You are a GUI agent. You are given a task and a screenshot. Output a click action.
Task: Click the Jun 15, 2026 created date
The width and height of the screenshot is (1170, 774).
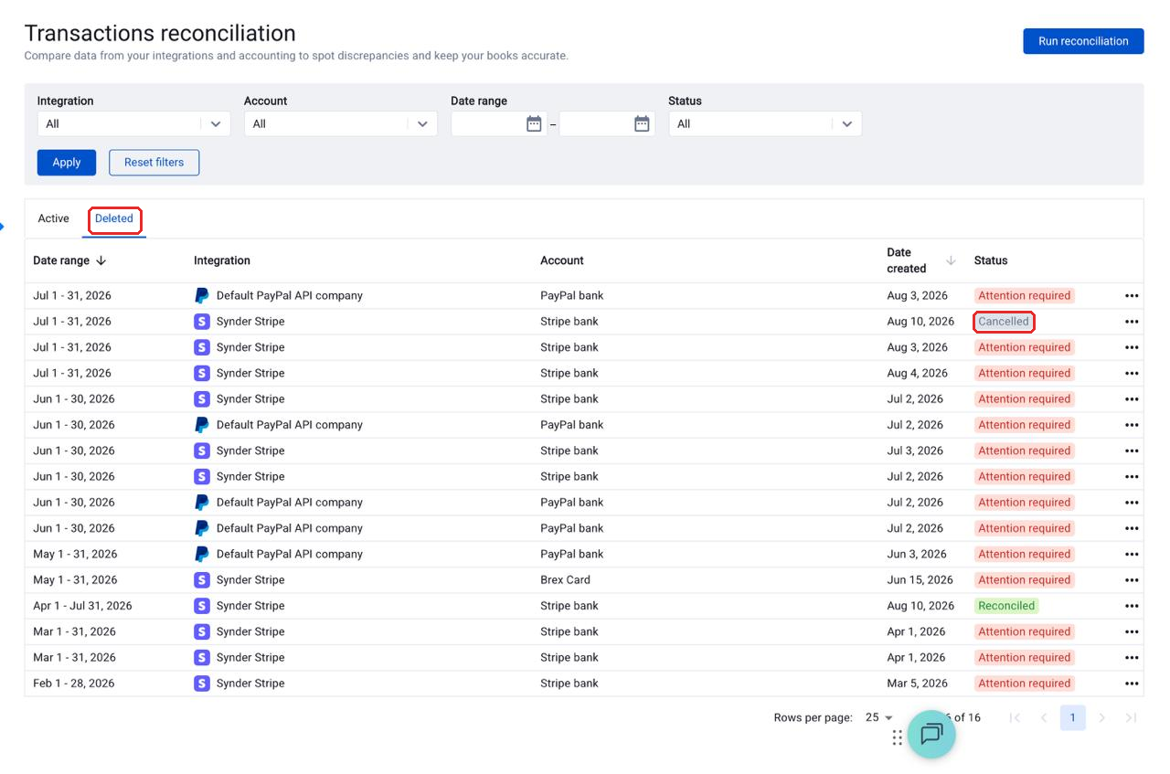(920, 580)
